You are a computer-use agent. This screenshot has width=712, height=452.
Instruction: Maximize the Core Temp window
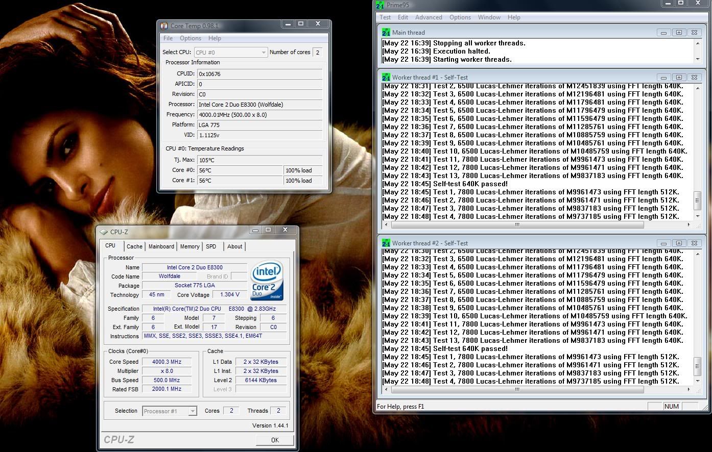pyautogui.click(x=301, y=24)
